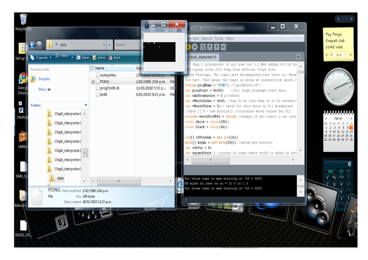Click the Burn toolbar button

coord(115,57)
